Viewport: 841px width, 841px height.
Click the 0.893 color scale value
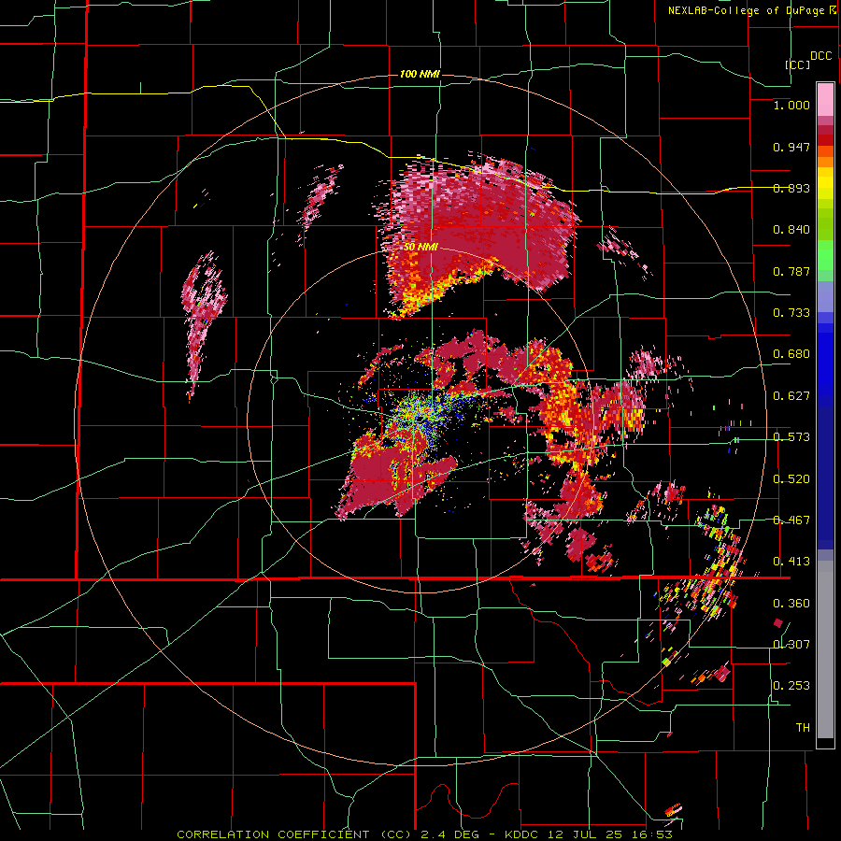click(x=791, y=188)
